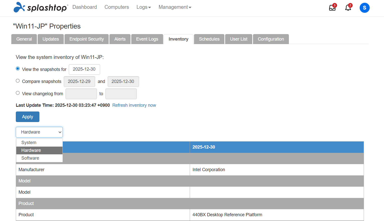Click Refresh inventory now link
The width and height of the screenshot is (384, 221).
click(134, 105)
